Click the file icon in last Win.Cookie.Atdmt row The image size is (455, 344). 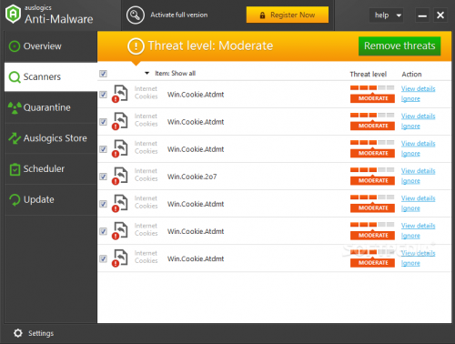(x=120, y=258)
